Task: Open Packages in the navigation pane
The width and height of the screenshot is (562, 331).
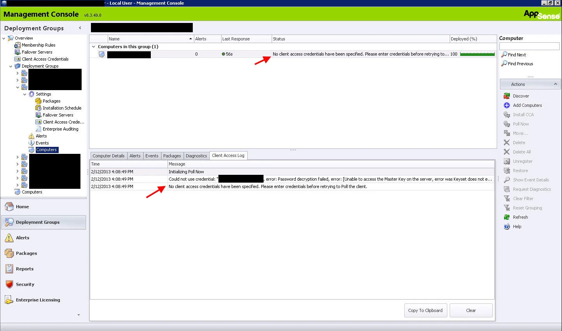Action: [44, 253]
